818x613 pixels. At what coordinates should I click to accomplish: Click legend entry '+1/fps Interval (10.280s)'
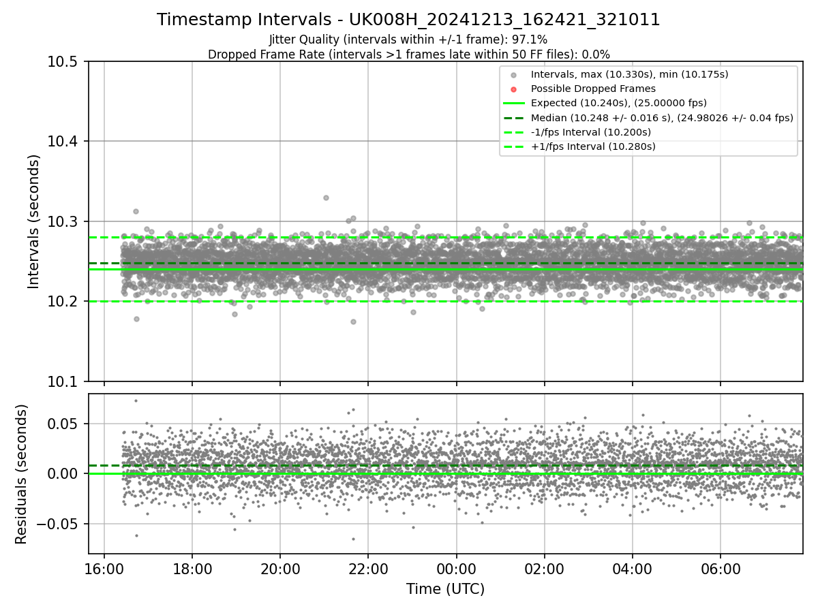tap(593, 146)
